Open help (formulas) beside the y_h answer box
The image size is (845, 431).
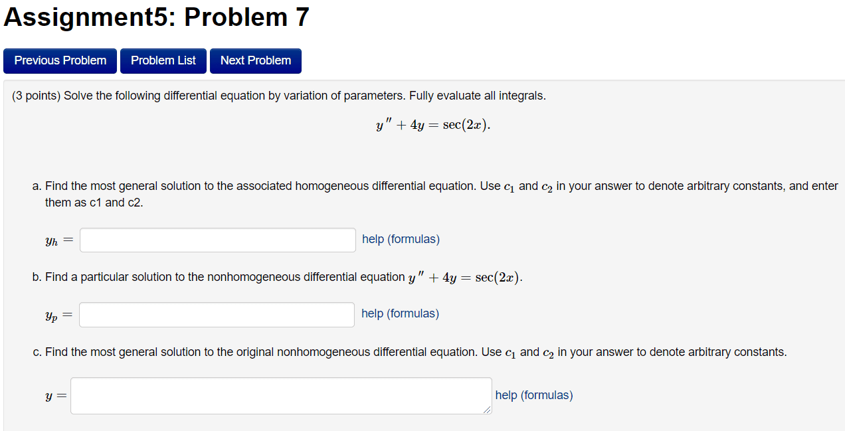coord(401,239)
